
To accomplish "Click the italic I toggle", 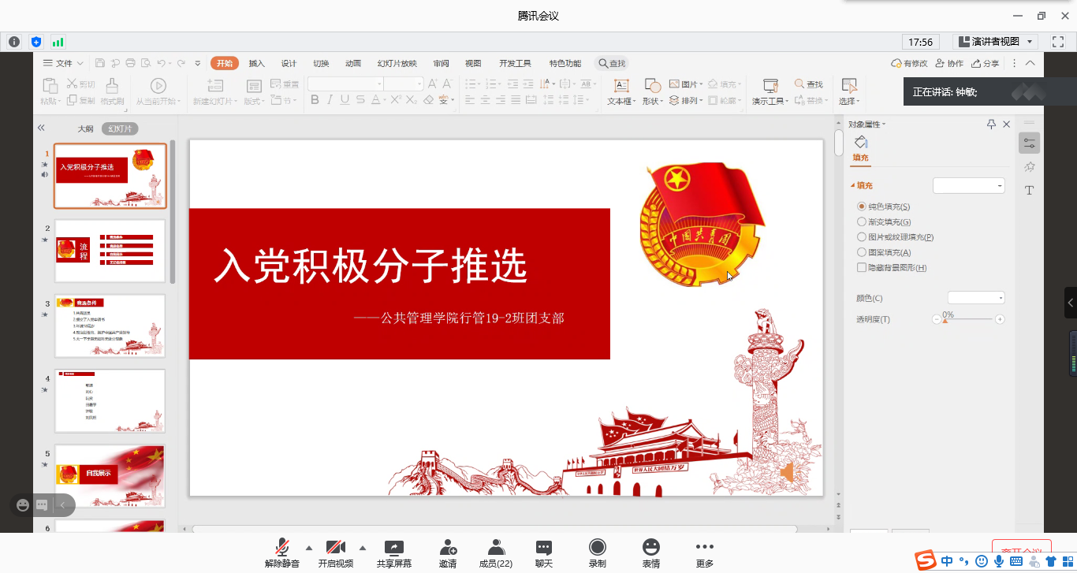I will click(x=330, y=100).
